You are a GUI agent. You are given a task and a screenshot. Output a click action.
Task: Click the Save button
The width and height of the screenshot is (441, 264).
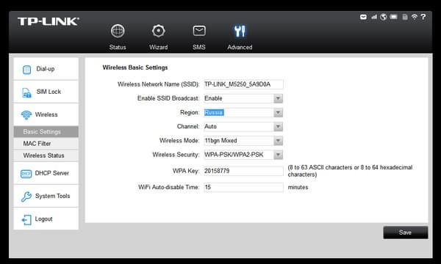click(406, 232)
